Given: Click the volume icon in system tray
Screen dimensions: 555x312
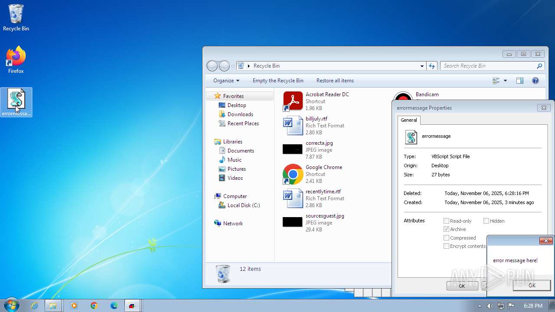Looking at the screenshot, I should [x=490, y=305].
